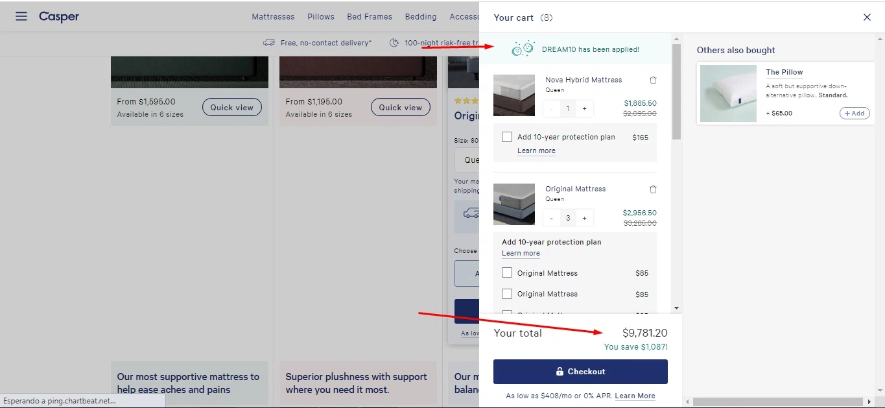
Task: Quick view the $1,195.00 mattress
Action: (x=401, y=108)
